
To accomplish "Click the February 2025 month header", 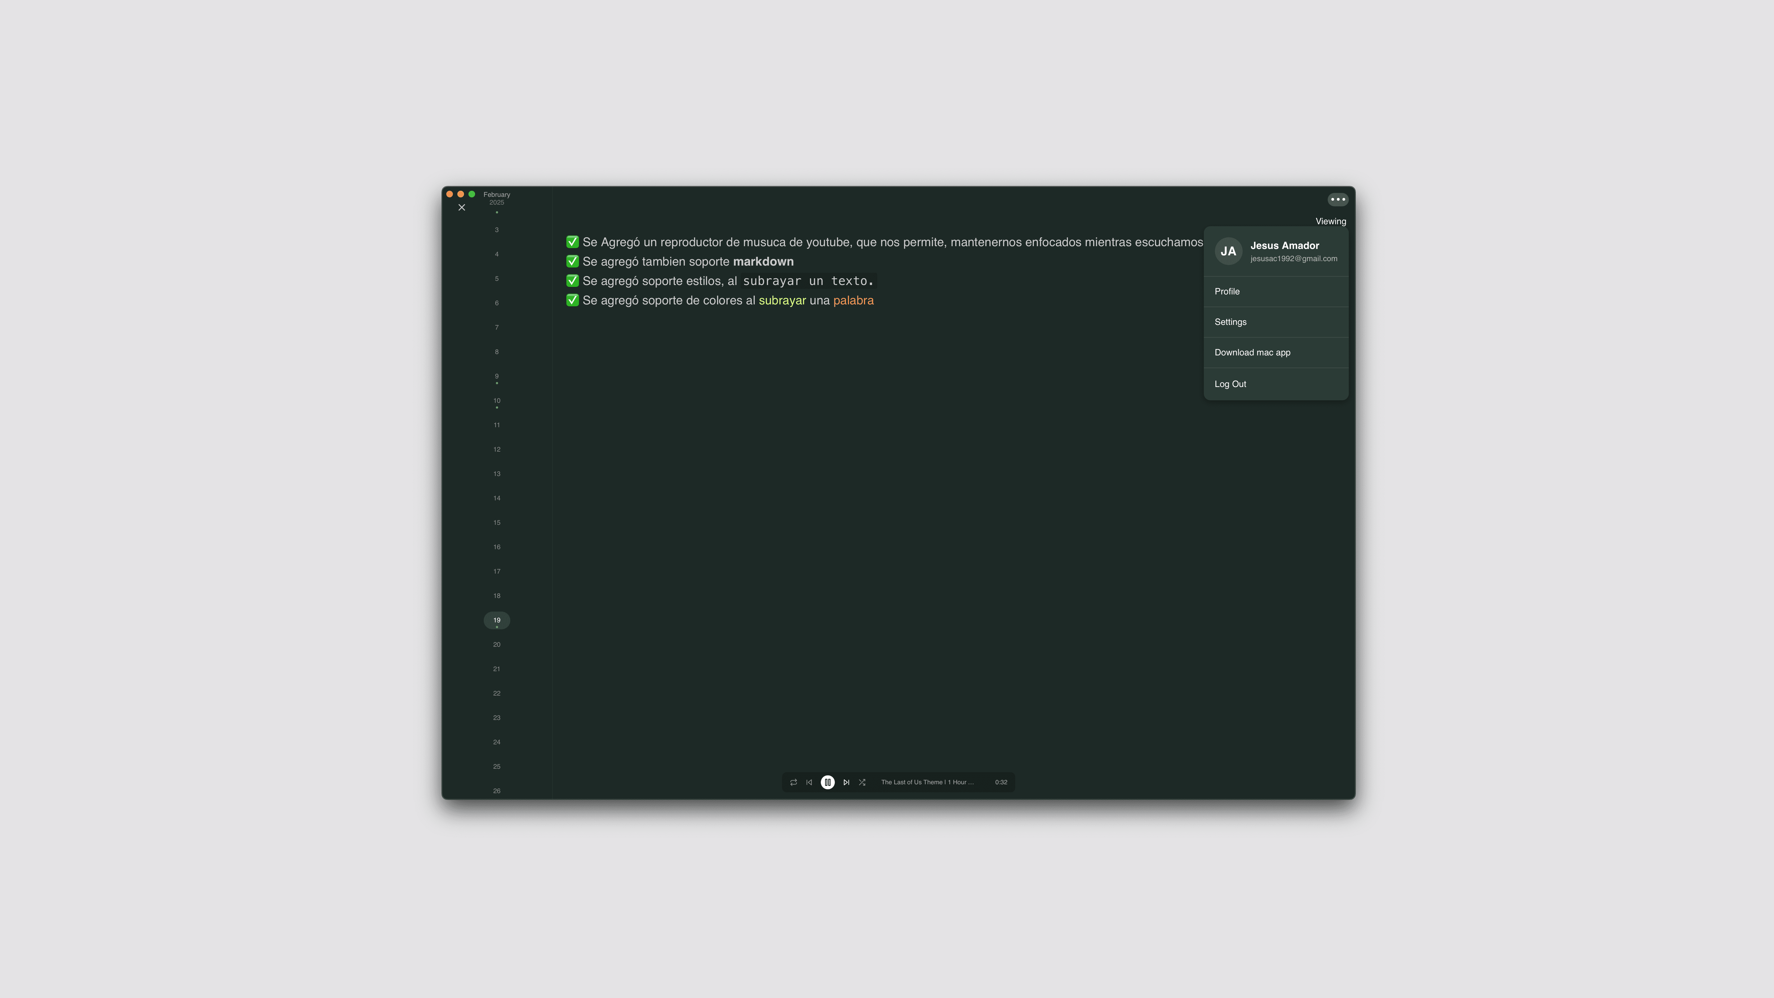I will [496, 198].
